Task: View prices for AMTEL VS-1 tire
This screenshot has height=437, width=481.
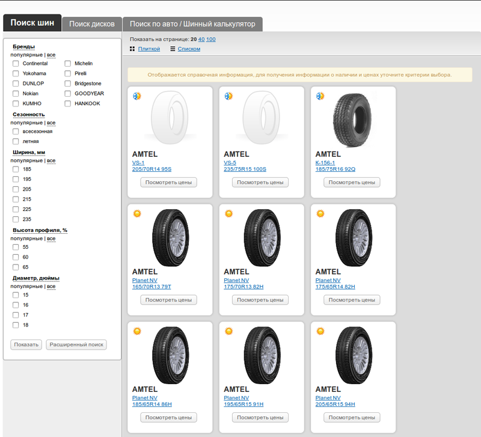Action: (x=168, y=182)
